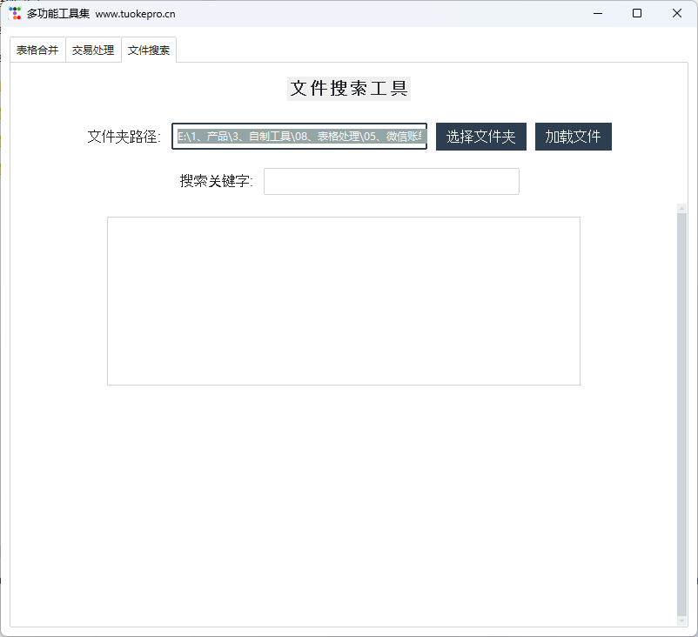Click the 选择文件夹 button

point(480,137)
